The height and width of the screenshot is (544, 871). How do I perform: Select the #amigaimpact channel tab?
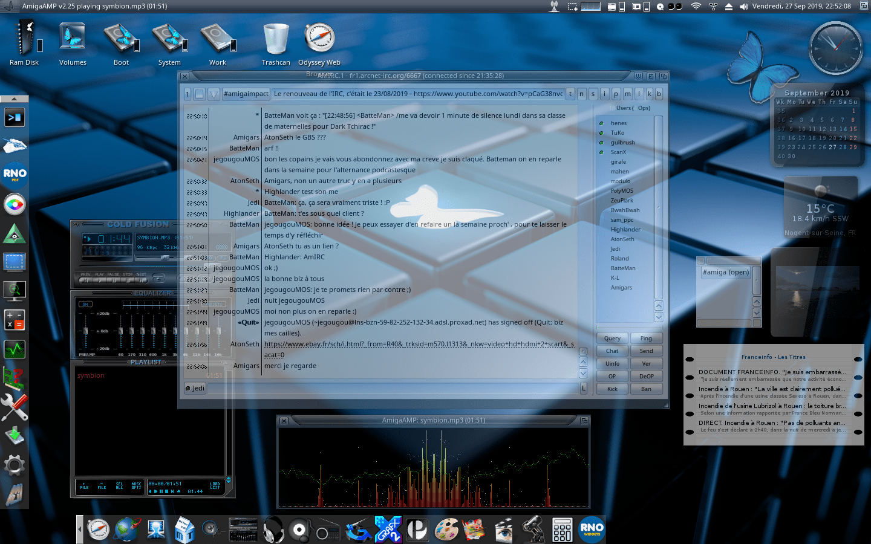(246, 94)
